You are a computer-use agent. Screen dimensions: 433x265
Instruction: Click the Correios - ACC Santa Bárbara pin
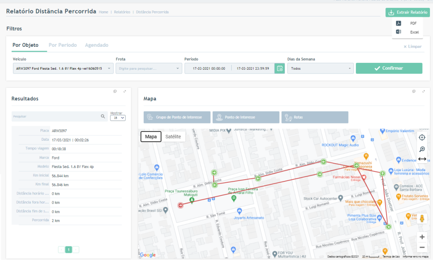point(396,187)
